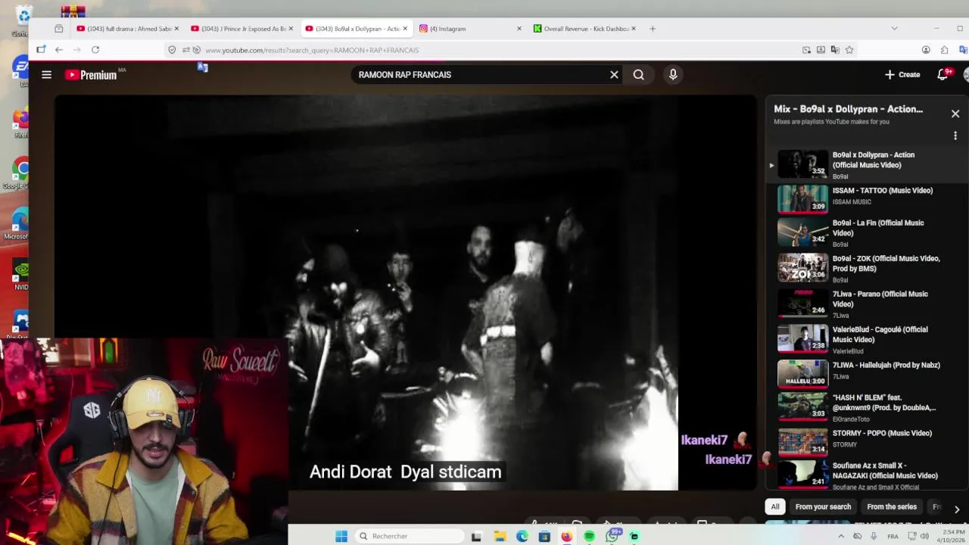Open Firefox from the taskbar

[x=566, y=536]
